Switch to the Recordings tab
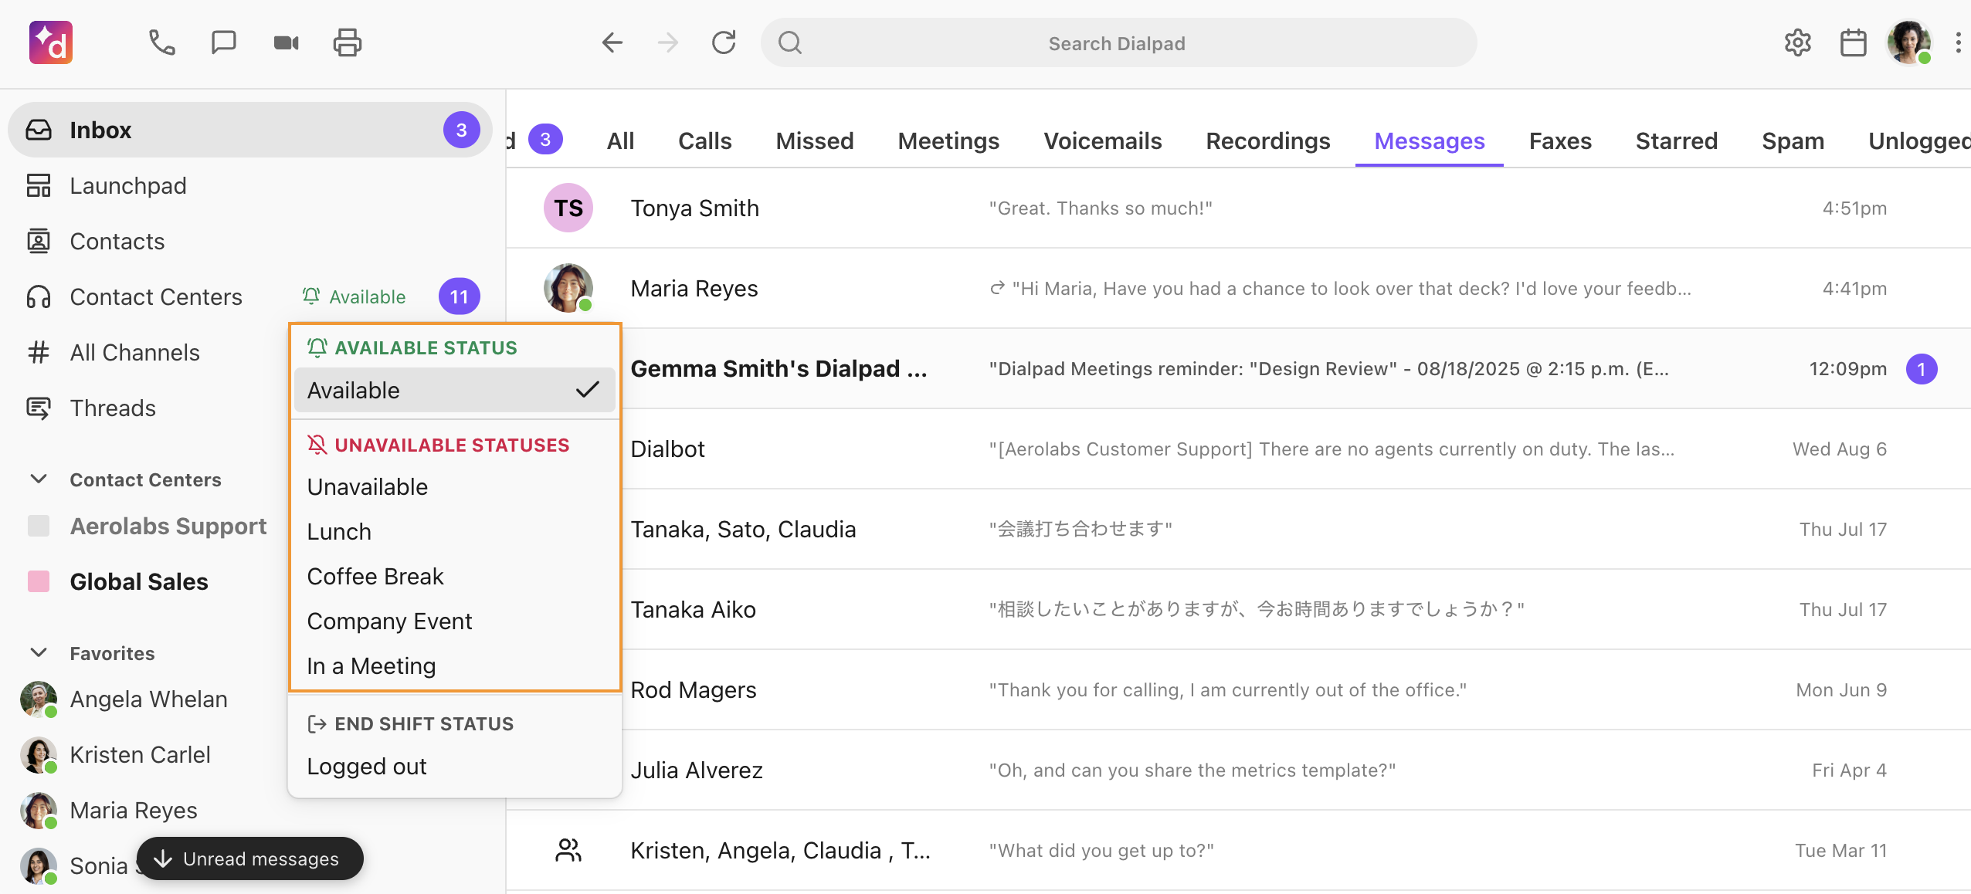 click(x=1268, y=141)
